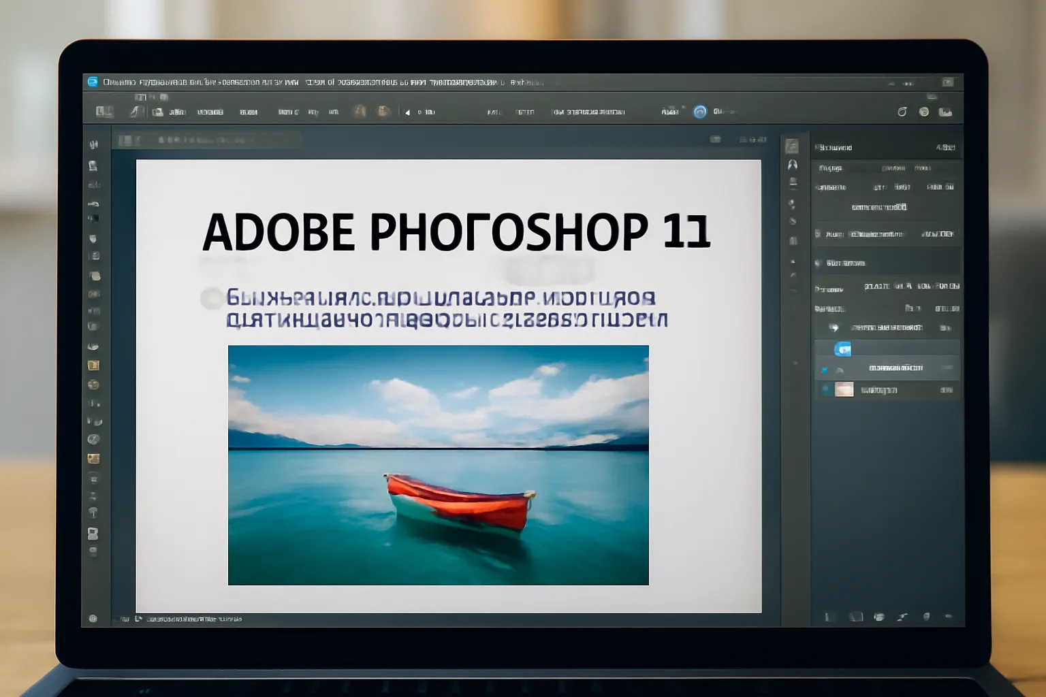This screenshot has width=1046, height=697.
Task: Click the right one of two round brown icons
Action: (384, 112)
